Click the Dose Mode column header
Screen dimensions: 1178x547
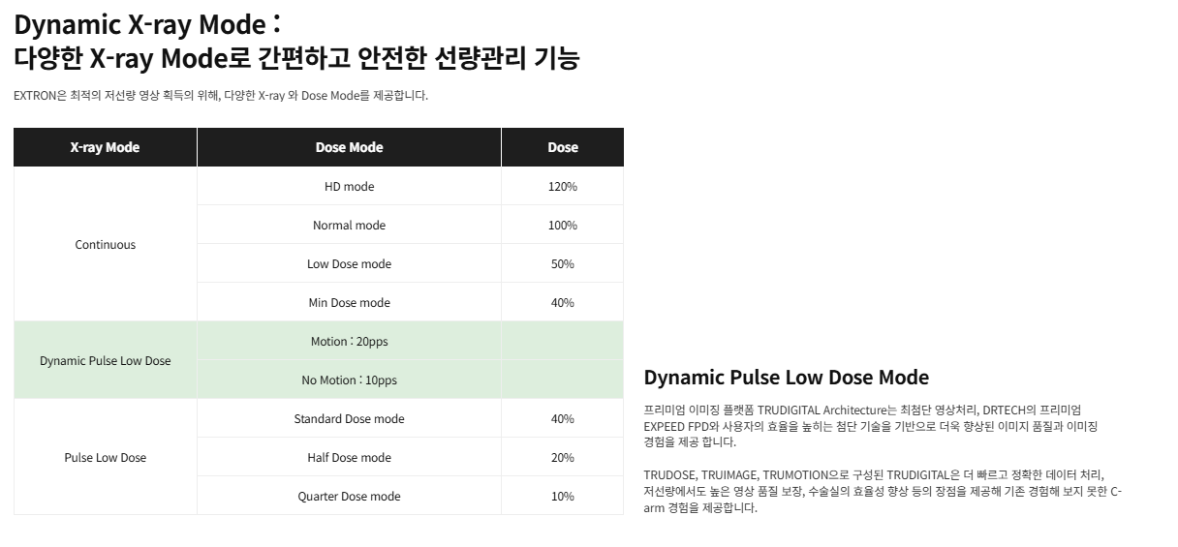tap(350, 147)
